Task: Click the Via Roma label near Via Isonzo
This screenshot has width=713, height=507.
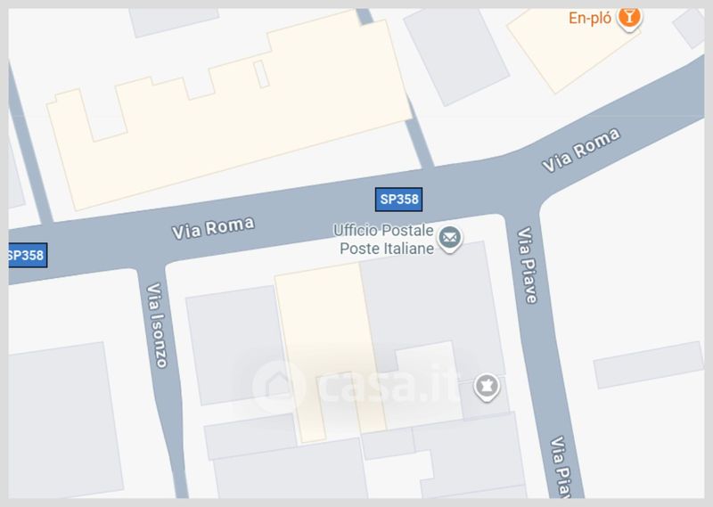Action: pyautogui.click(x=213, y=228)
